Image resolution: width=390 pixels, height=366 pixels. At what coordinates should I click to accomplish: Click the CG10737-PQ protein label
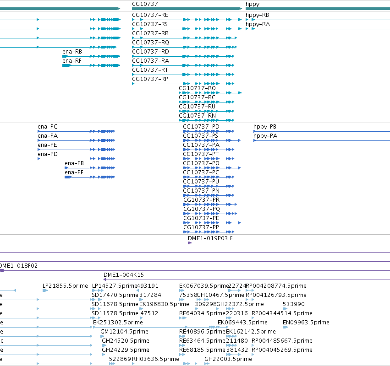pos(202,210)
